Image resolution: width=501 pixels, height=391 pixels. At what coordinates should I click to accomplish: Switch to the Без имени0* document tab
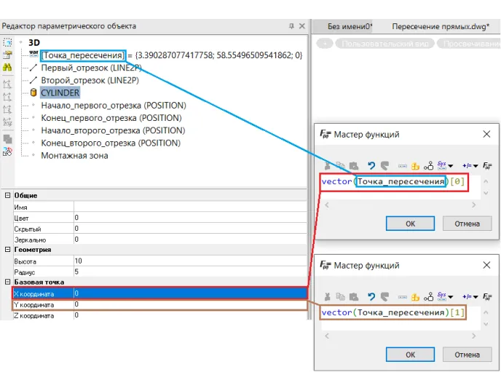350,26
